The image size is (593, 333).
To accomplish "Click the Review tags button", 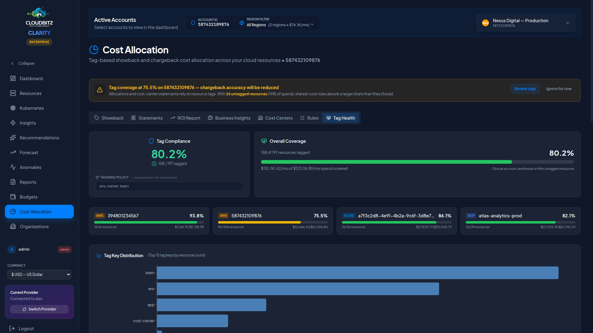I will (x=525, y=89).
